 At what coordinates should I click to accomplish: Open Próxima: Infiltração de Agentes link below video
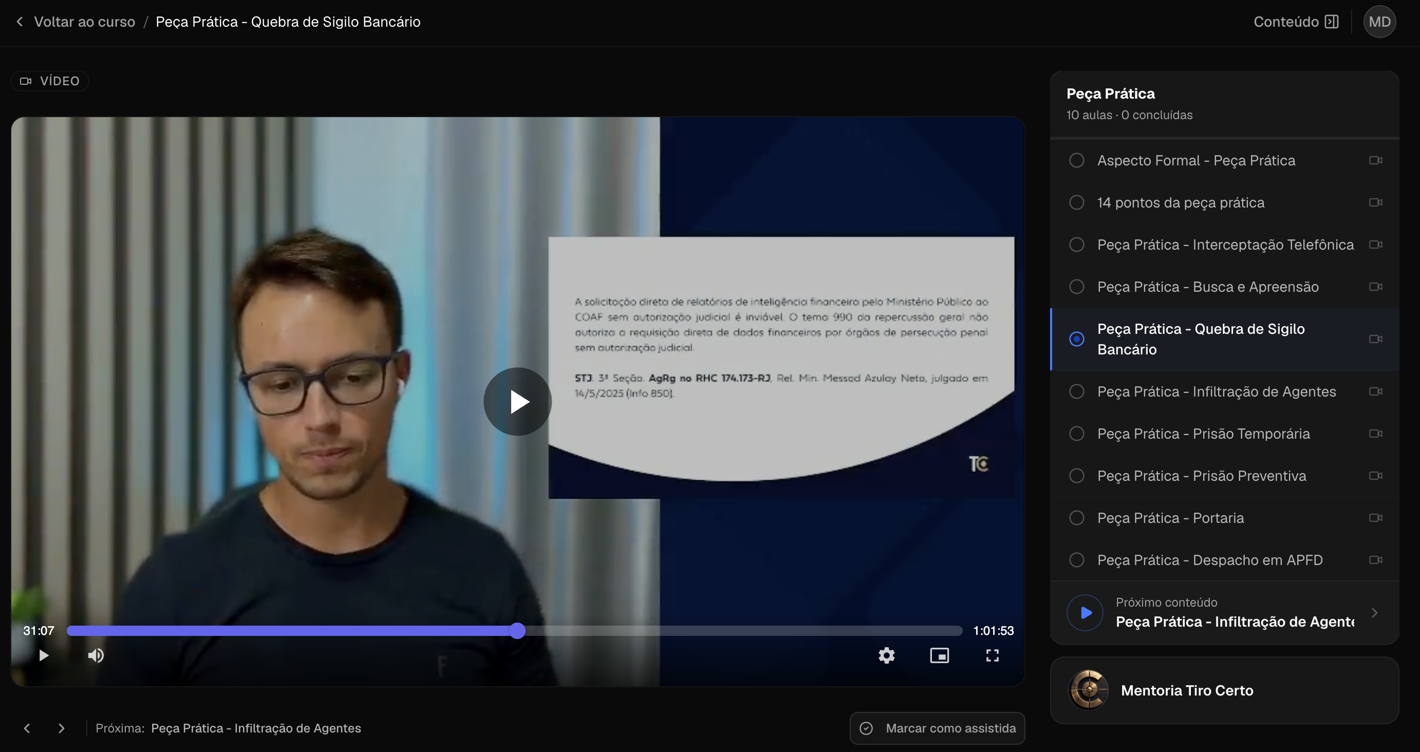tap(256, 728)
